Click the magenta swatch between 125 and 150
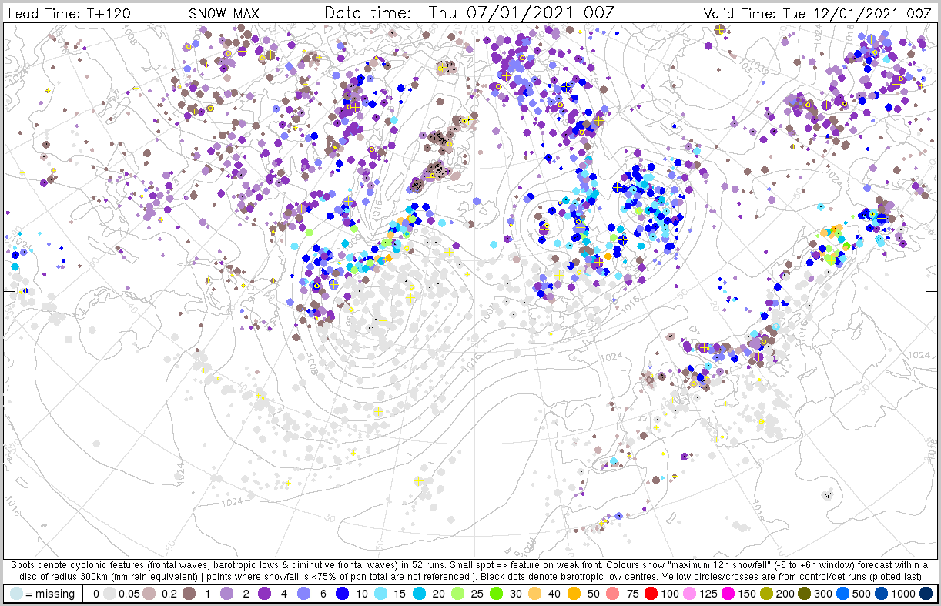This screenshot has height=606, width=941. [x=728, y=594]
